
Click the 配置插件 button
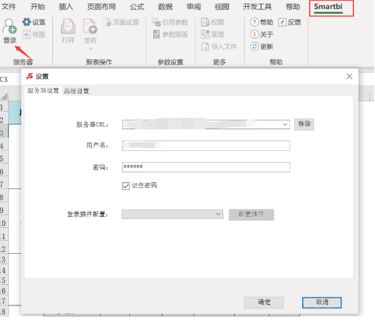251,214
